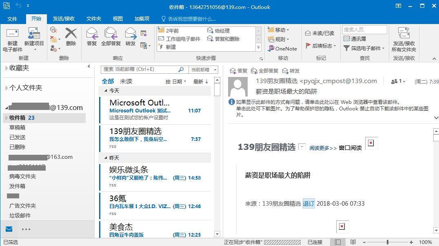This screenshot has width=439, height=246.
Task: Open more navigation options ellipsis
Action: pyautogui.click(x=26, y=229)
